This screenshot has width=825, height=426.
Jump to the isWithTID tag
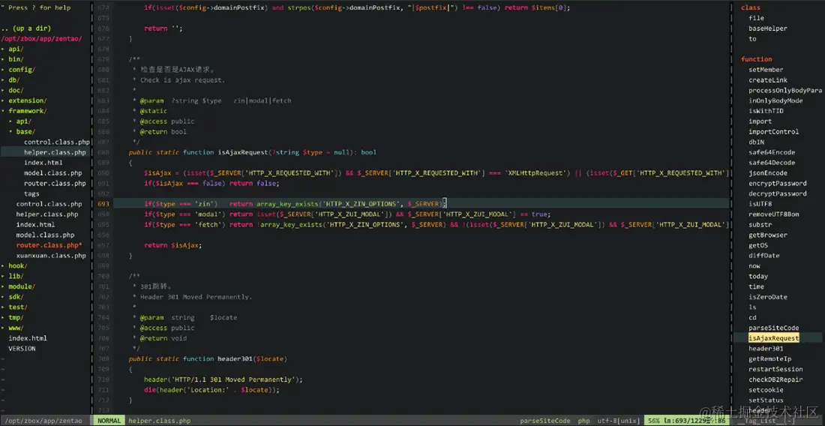click(766, 111)
